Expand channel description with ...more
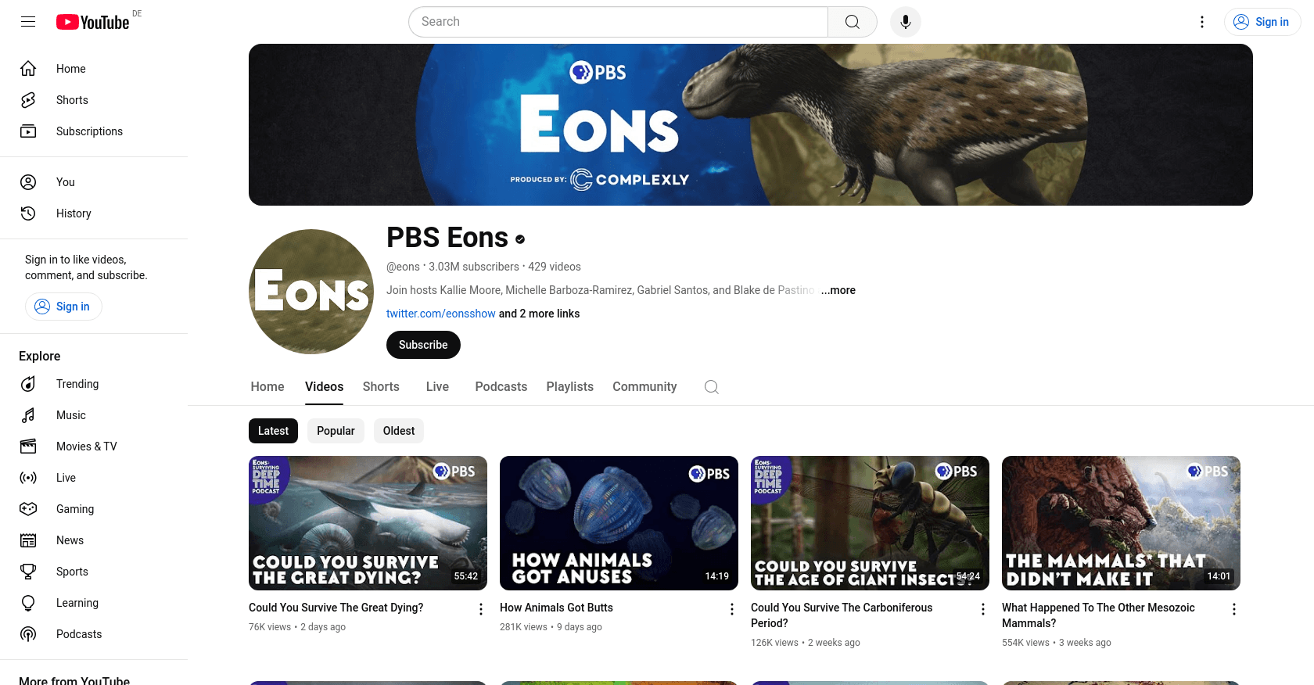1314x685 pixels. pos(838,290)
